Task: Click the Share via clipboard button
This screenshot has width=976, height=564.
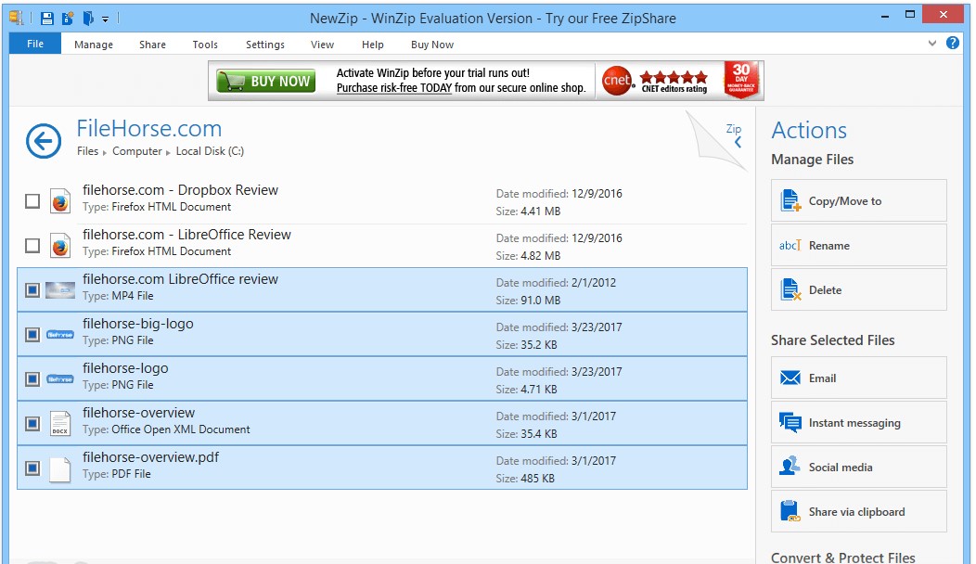Action: 858,511
